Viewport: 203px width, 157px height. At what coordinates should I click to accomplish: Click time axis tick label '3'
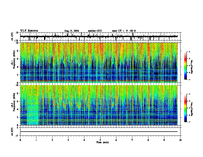point(68,140)
